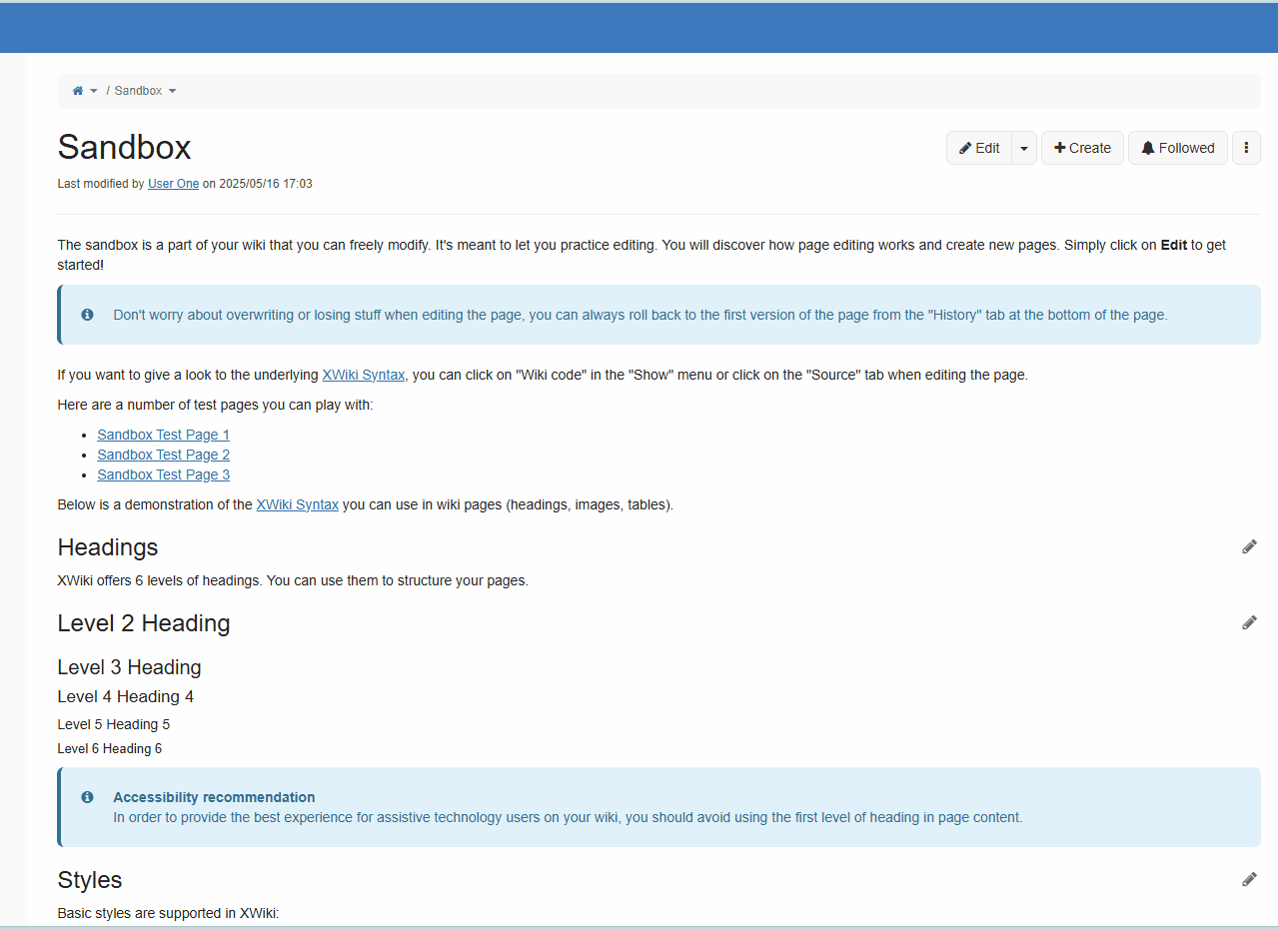
Task: Click "Basic styles are supported in XWiki:" text
Action: click(168, 913)
